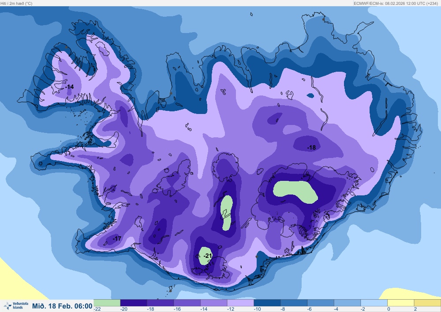The height and width of the screenshot is (312, 441).
Task: Click the '-10' legend scale number
Action: click(x=258, y=309)
